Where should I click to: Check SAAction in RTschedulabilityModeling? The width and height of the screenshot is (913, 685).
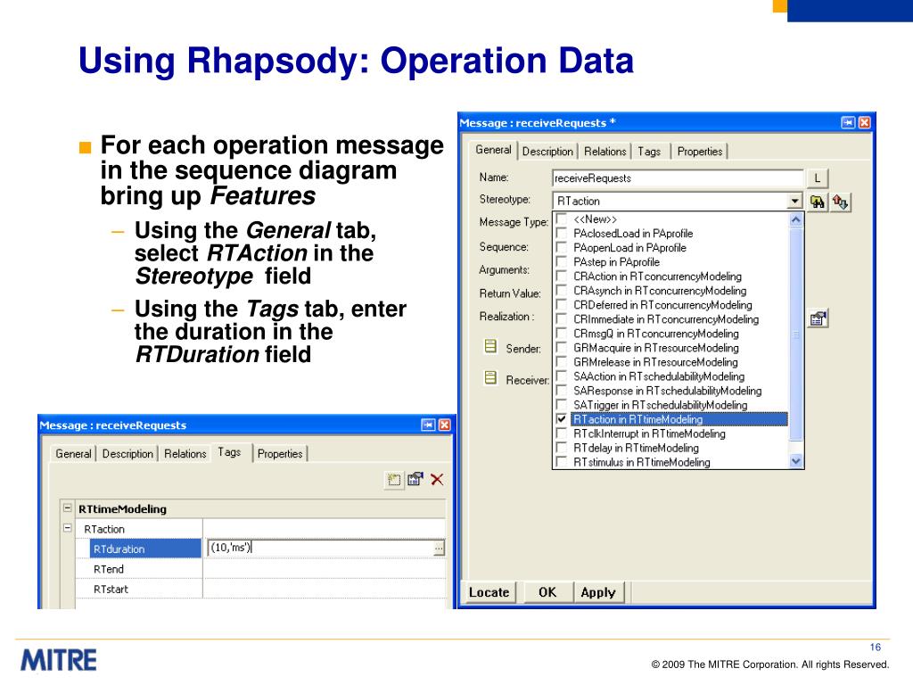coord(562,376)
